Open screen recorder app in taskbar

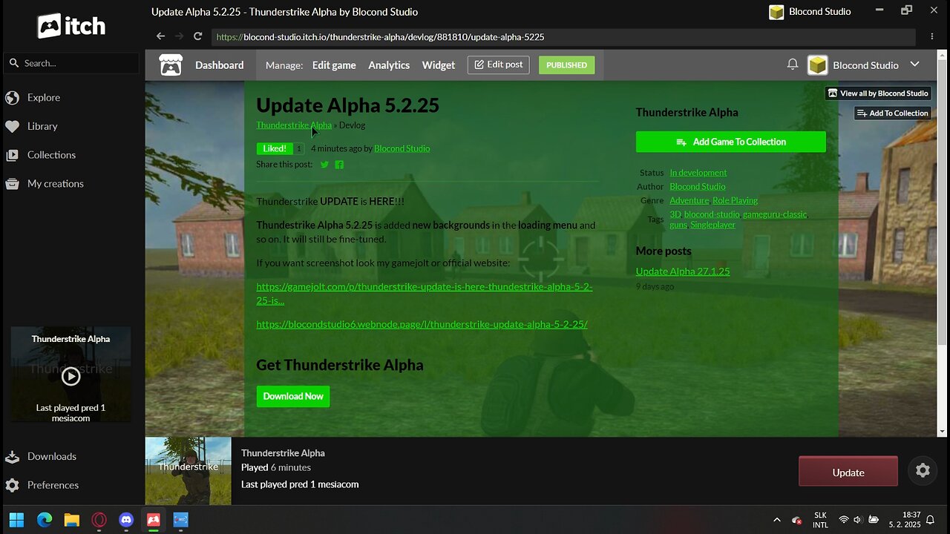pos(181,520)
